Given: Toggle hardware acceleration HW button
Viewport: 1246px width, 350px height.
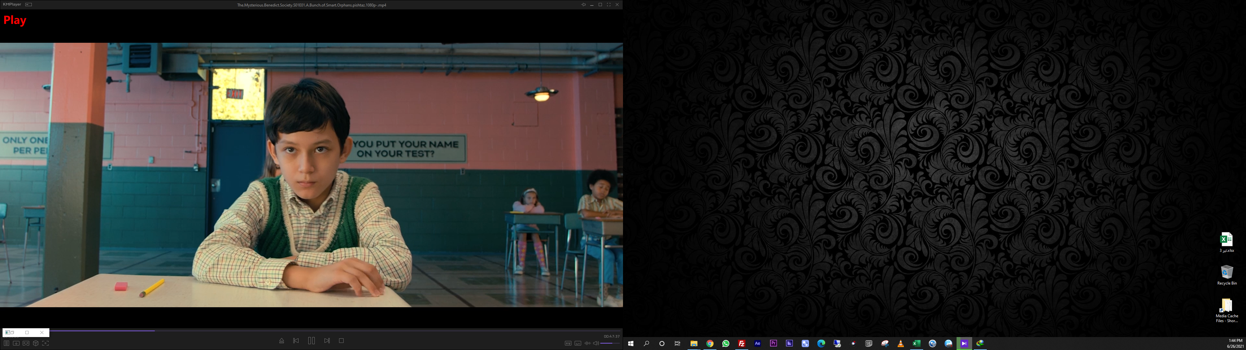Looking at the screenshot, I should [568, 343].
